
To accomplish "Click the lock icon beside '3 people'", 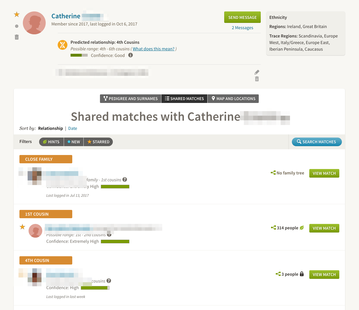I will (x=302, y=274).
